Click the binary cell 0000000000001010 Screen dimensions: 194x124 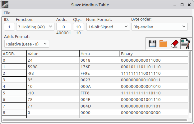154,86
